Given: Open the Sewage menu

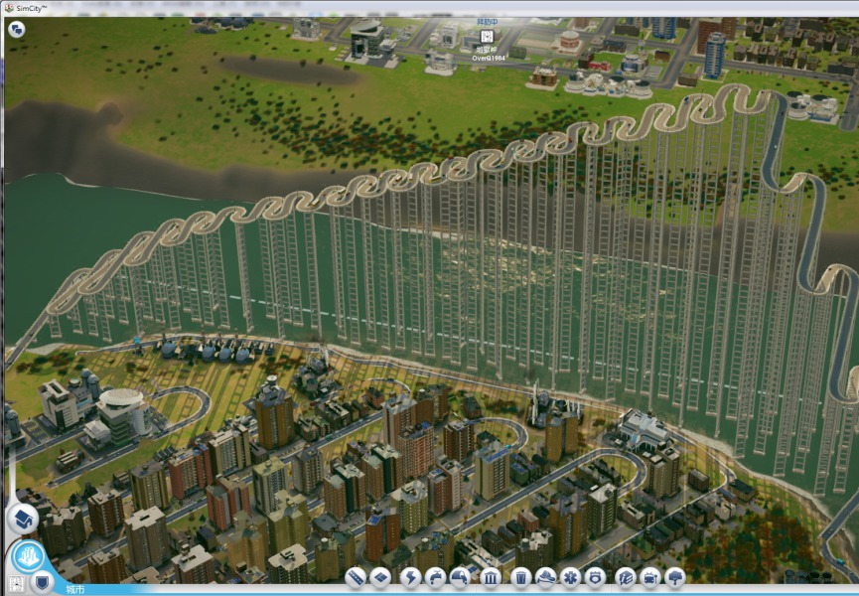Looking at the screenshot, I should [460, 577].
